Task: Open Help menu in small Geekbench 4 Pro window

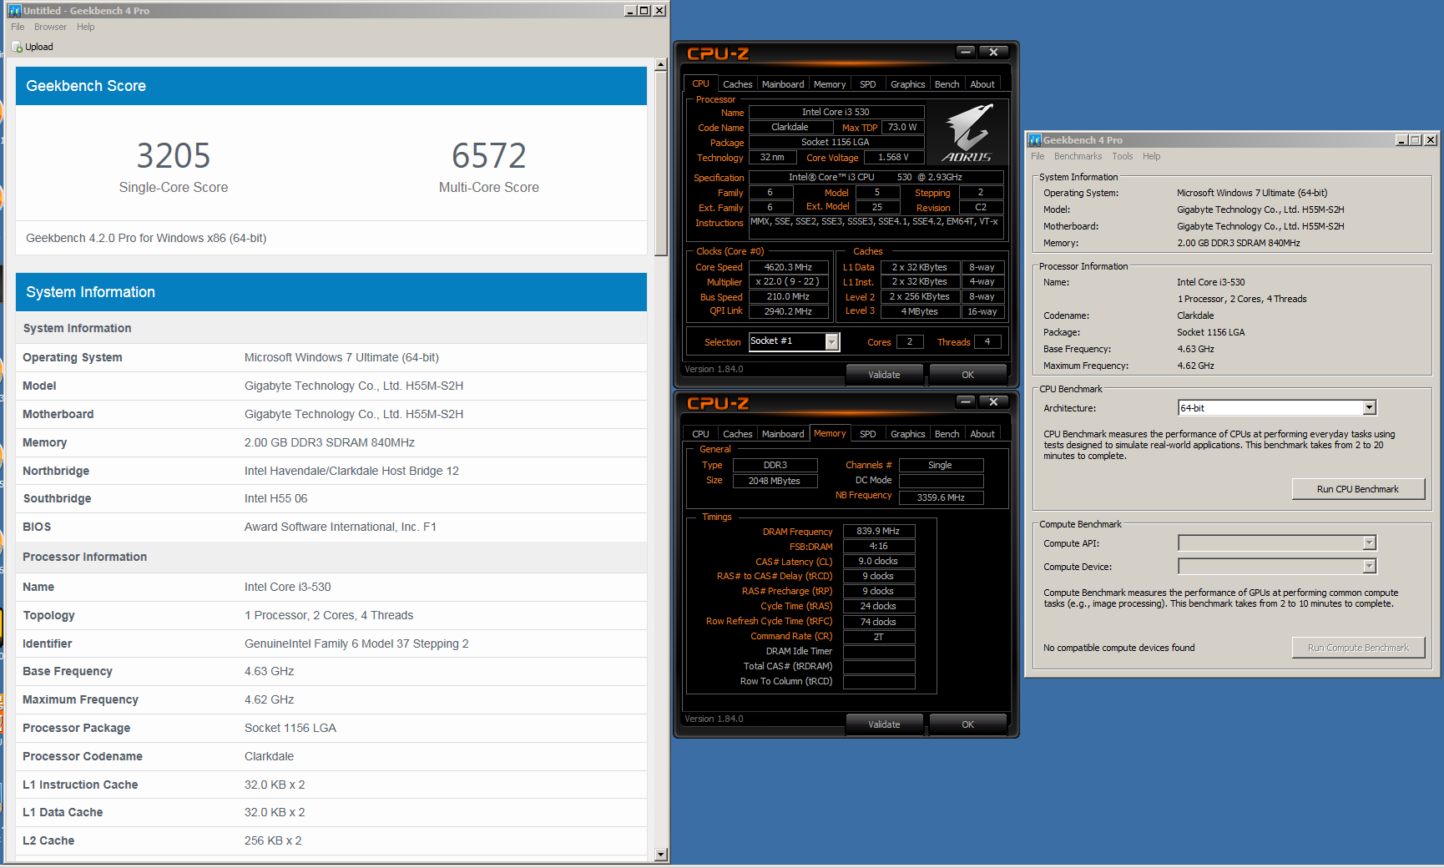Action: [x=1152, y=156]
